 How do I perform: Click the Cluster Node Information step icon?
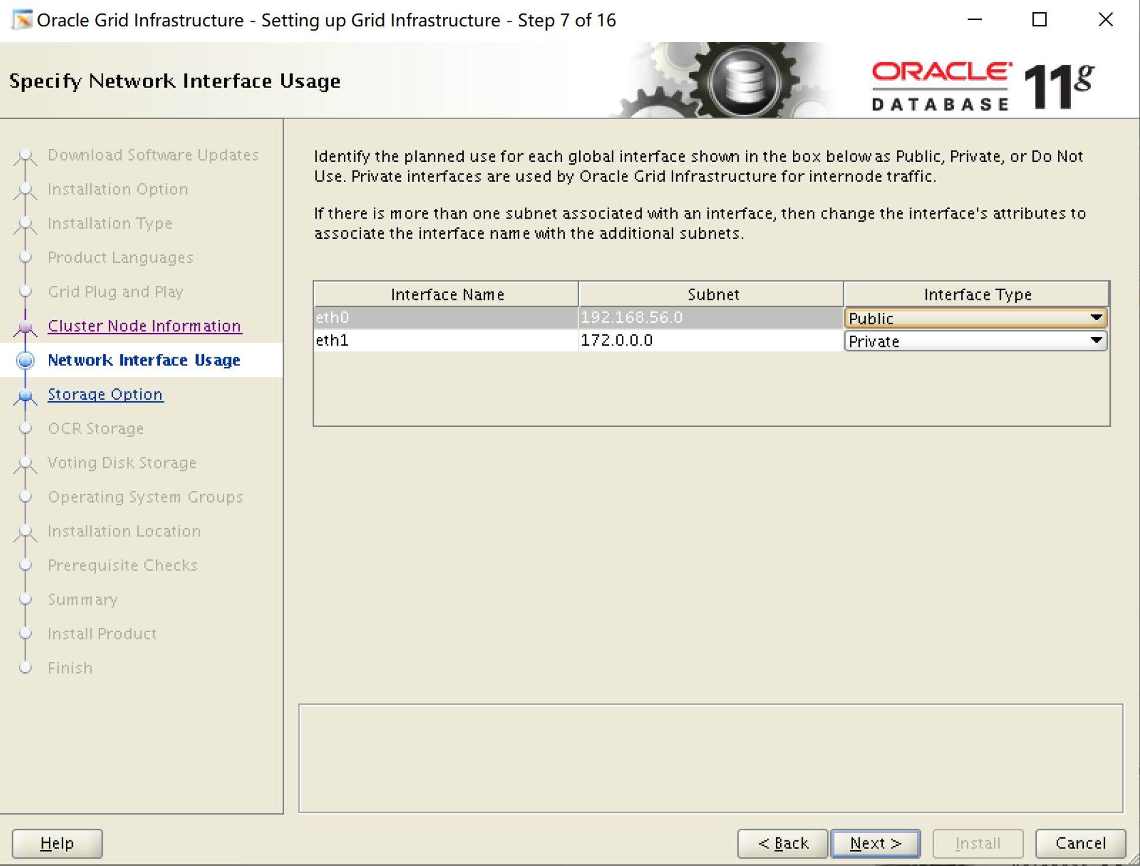click(25, 327)
